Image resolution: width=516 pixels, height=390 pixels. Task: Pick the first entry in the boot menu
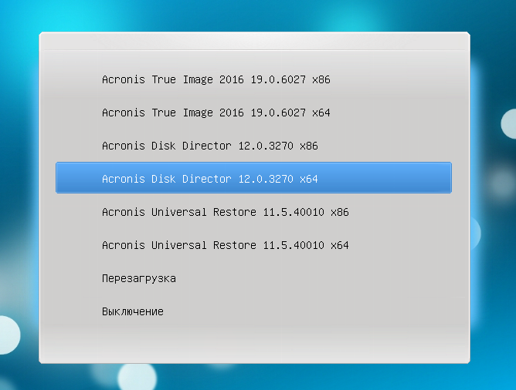coord(216,79)
